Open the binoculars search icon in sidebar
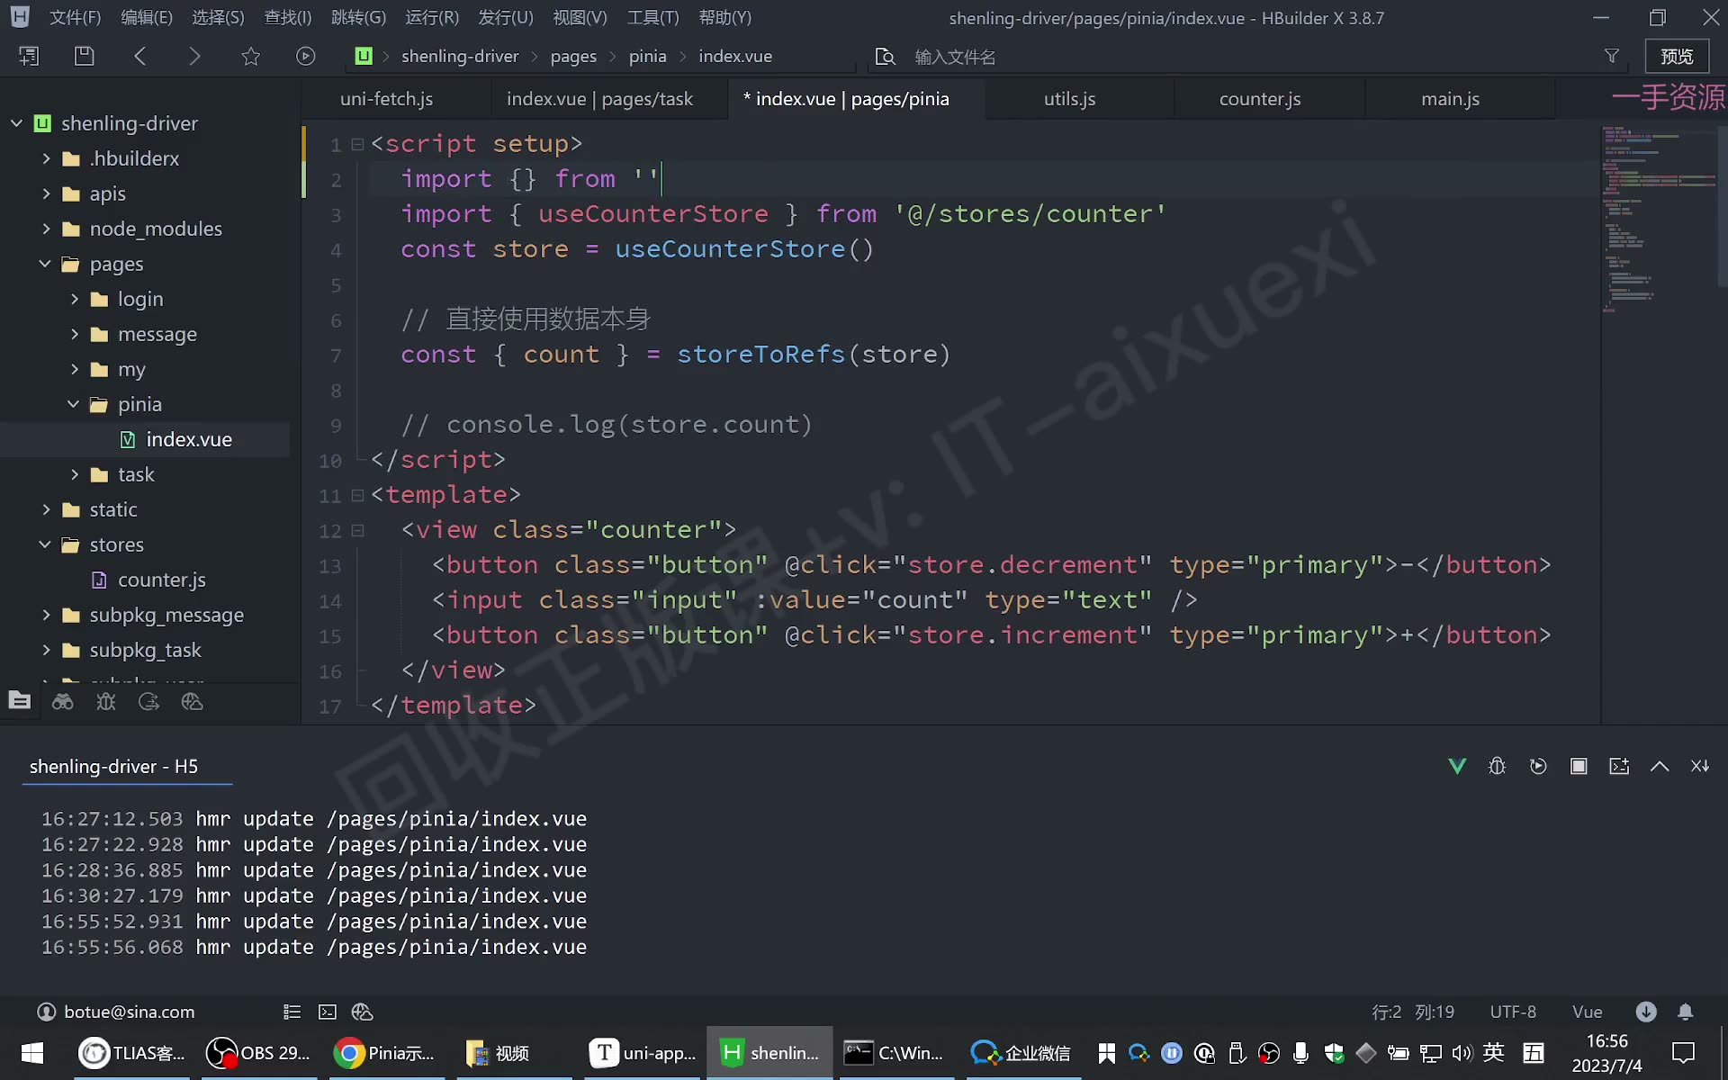Viewport: 1728px width, 1080px height. [x=62, y=701]
